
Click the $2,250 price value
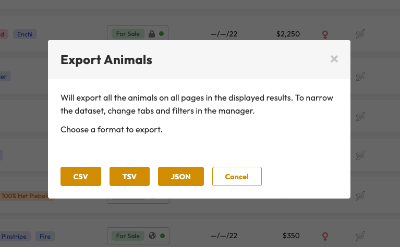click(288, 34)
